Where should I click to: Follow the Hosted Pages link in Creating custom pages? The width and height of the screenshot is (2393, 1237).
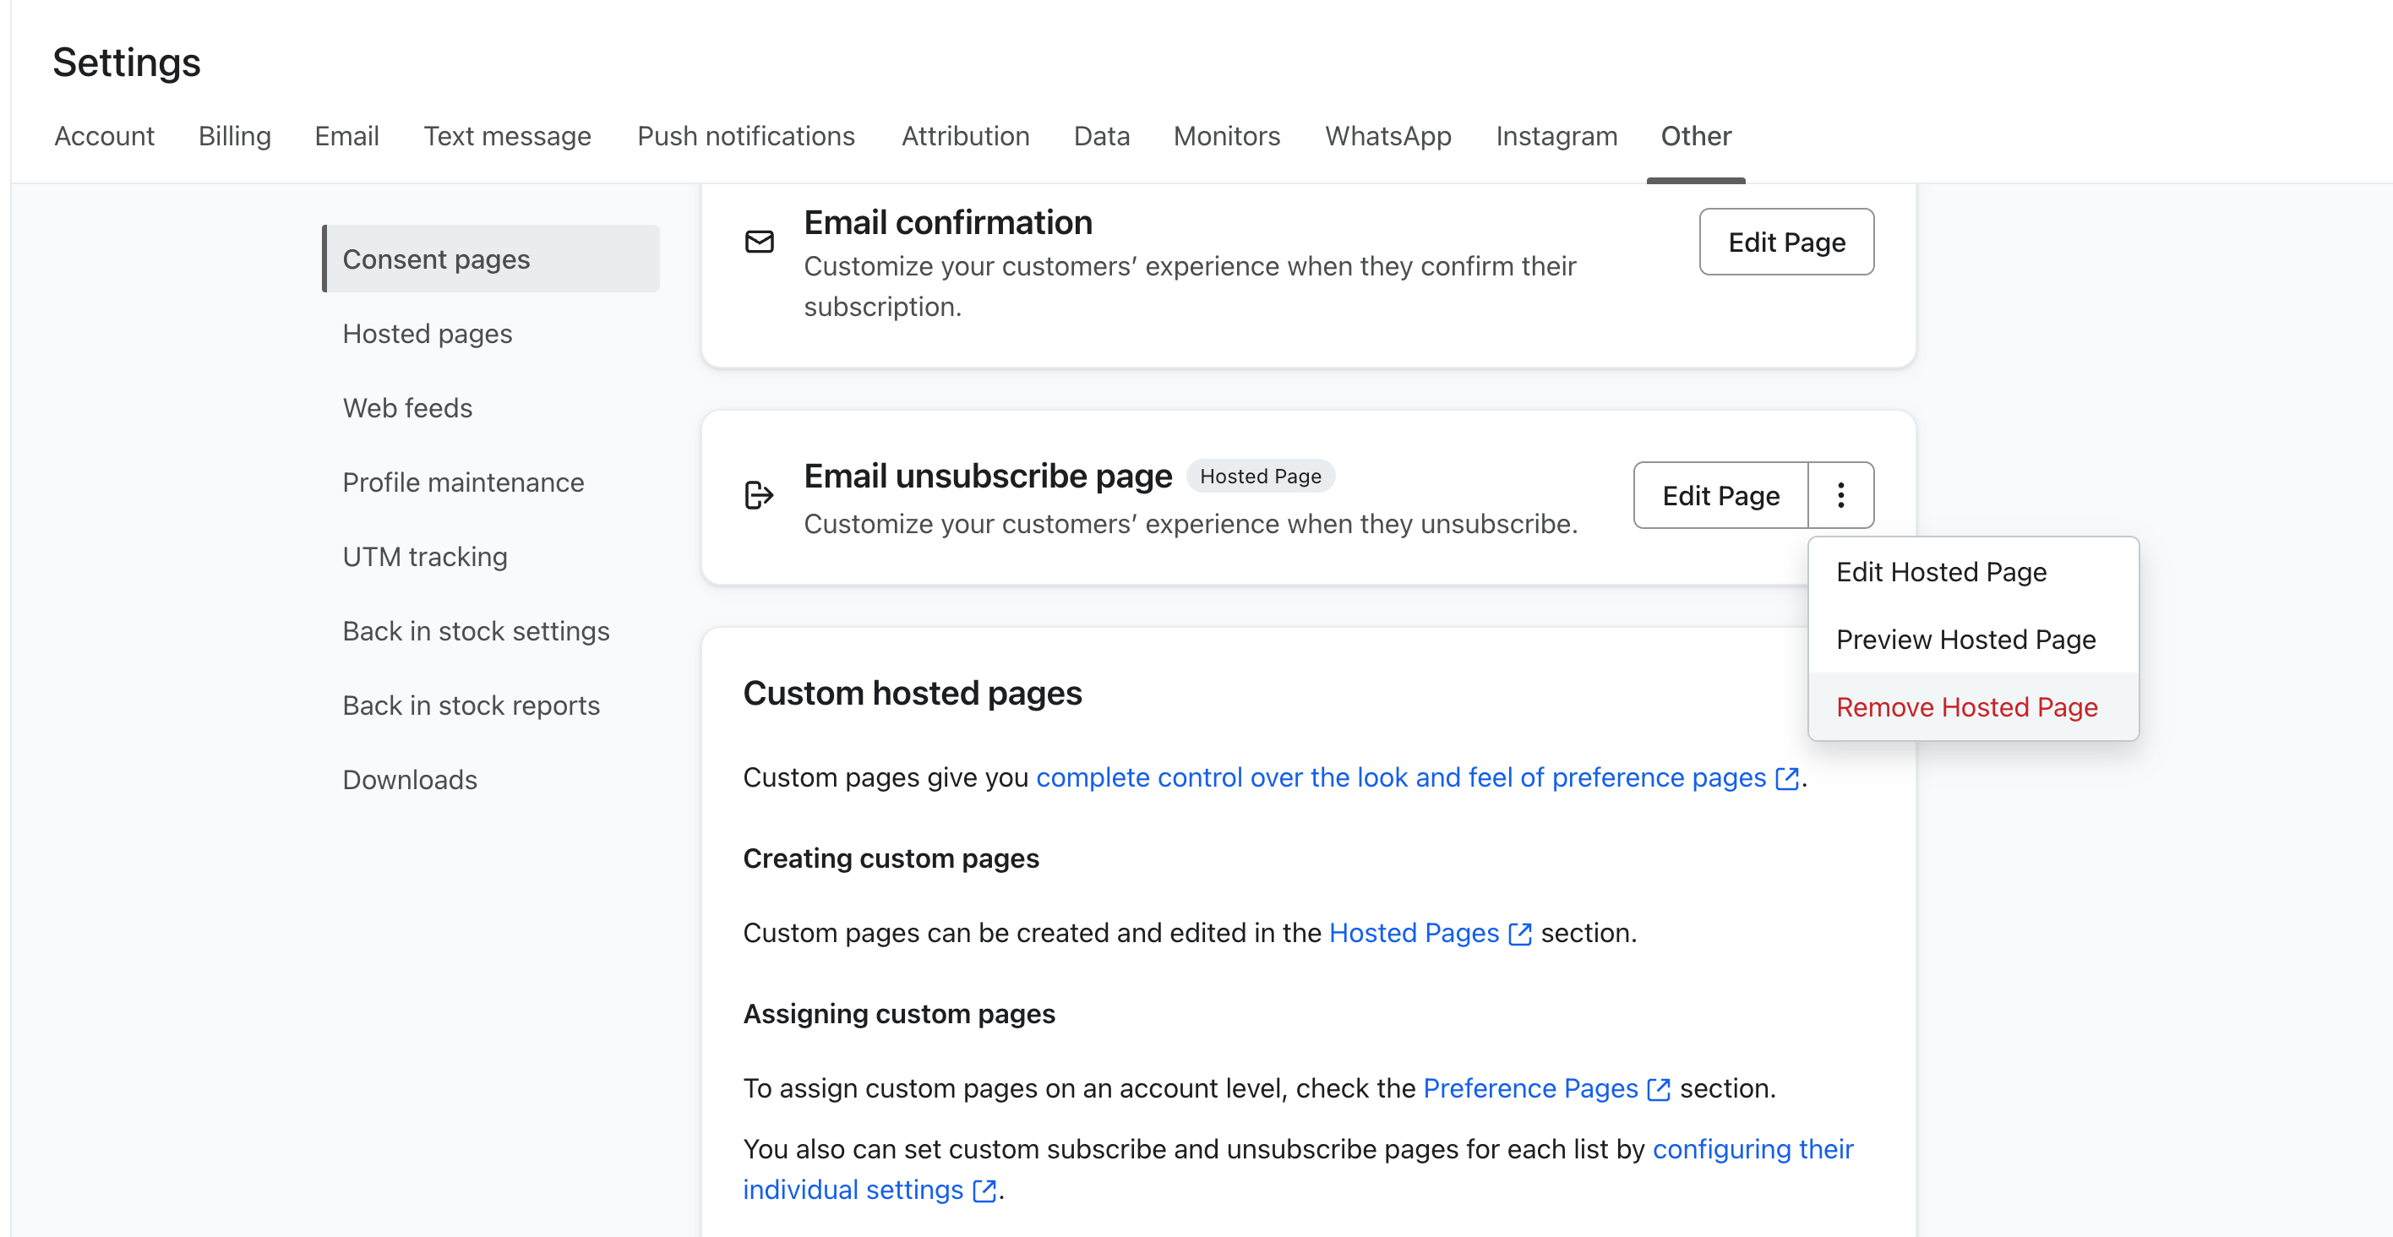tap(1414, 934)
